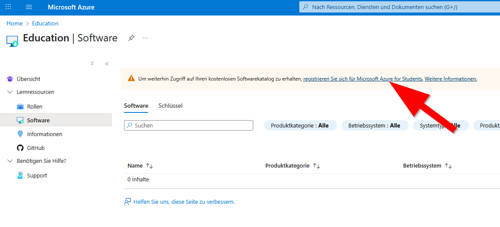
Task: Pin the Education Software page
Action: [131, 38]
